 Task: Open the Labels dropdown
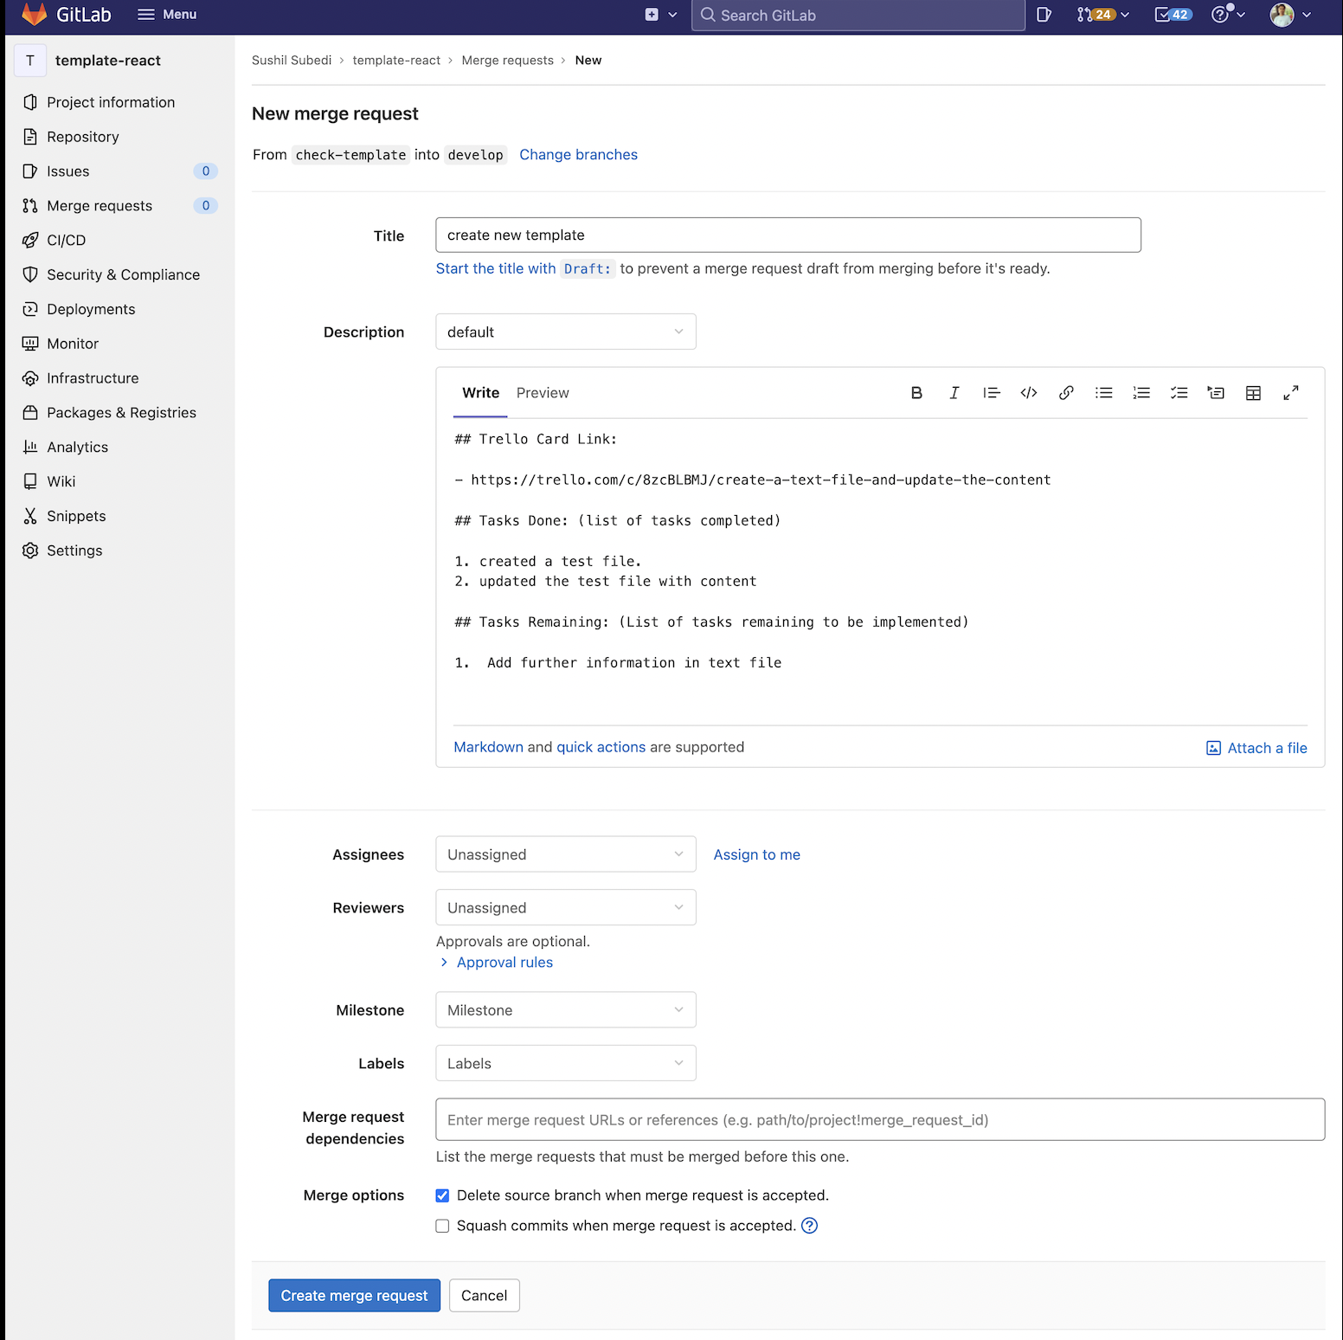566,1064
